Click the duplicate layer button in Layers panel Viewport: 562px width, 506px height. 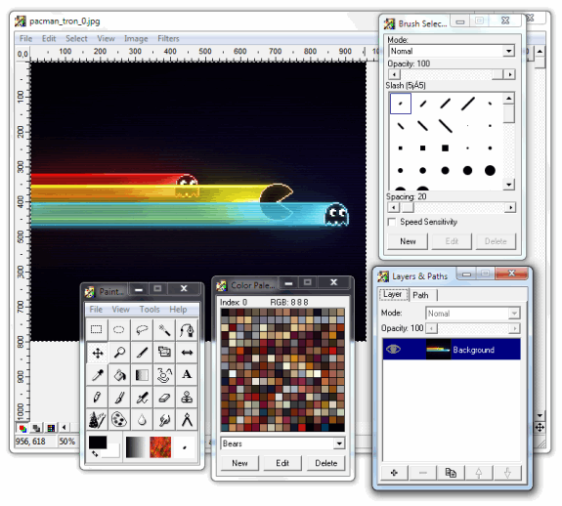click(x=451, y=473)
